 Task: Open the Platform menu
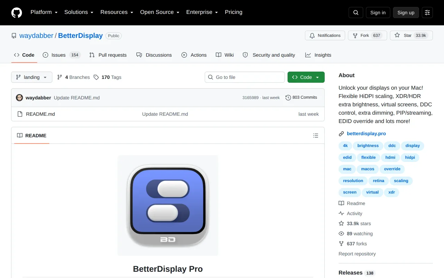pyautogui.click(x=44, y=12)
